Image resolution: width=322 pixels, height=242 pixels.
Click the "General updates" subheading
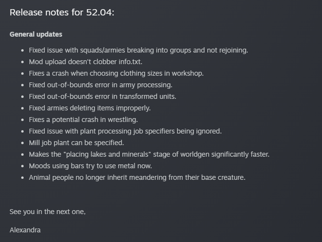click(36, 34)
